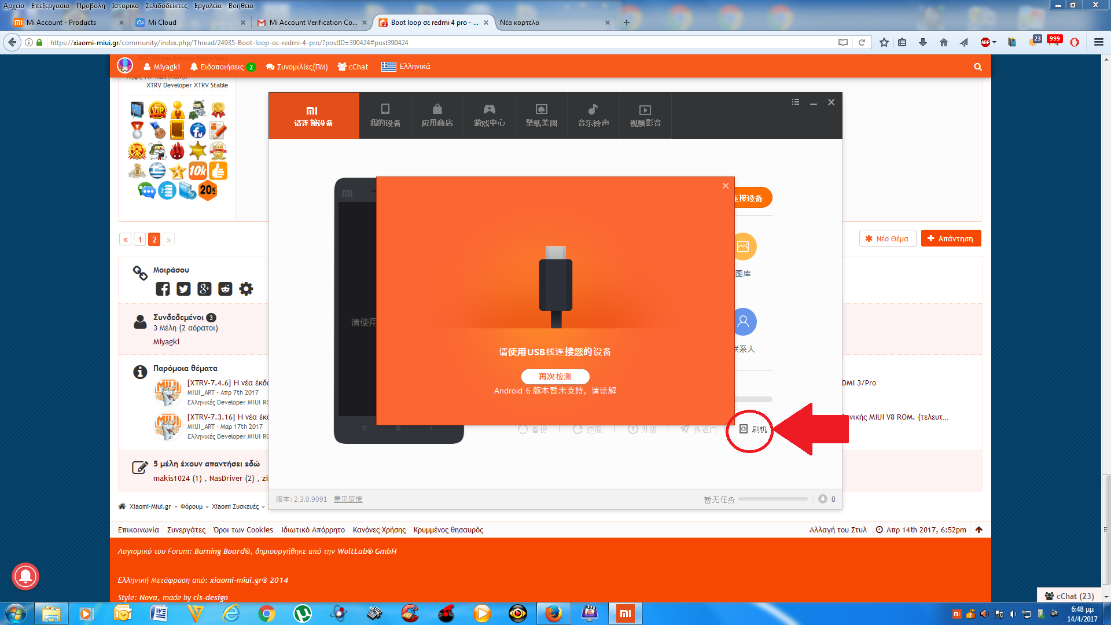This screenshot has width=1111, height=625.
Task: Open the Ιστορικό menu
Action: coord(125,6)
